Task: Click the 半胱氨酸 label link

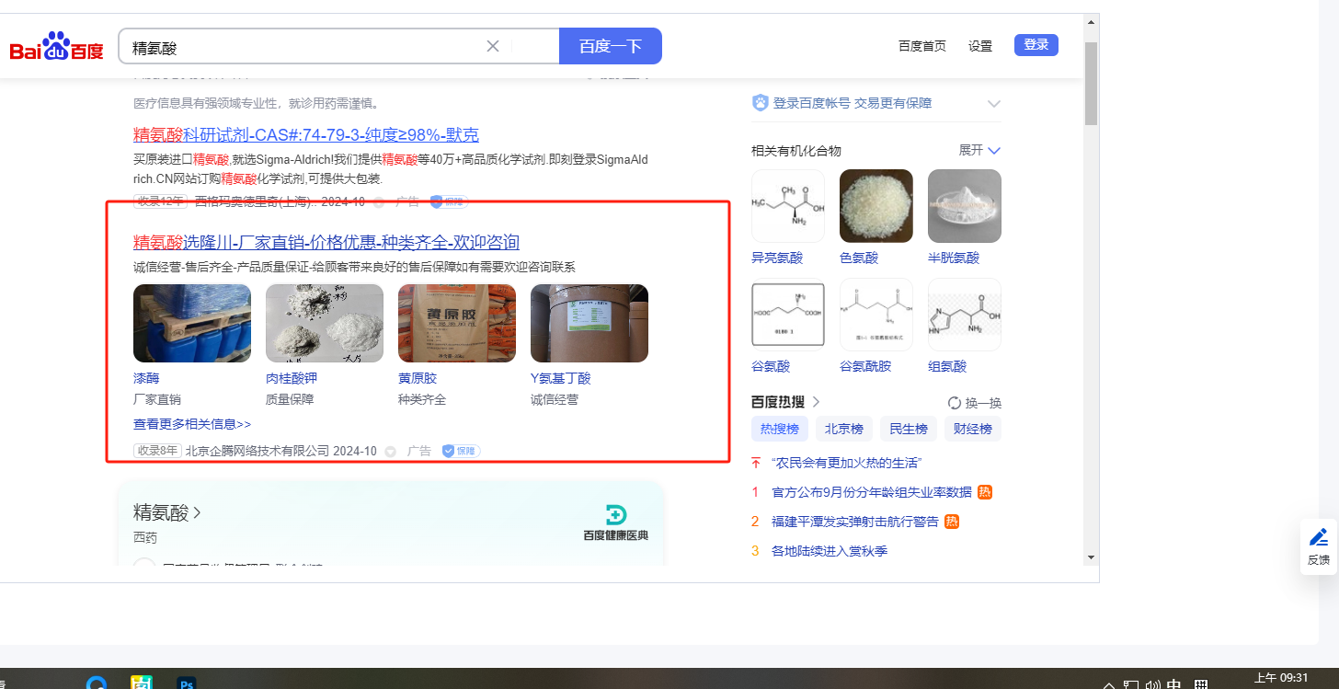Action: click(x=954, y=258)
